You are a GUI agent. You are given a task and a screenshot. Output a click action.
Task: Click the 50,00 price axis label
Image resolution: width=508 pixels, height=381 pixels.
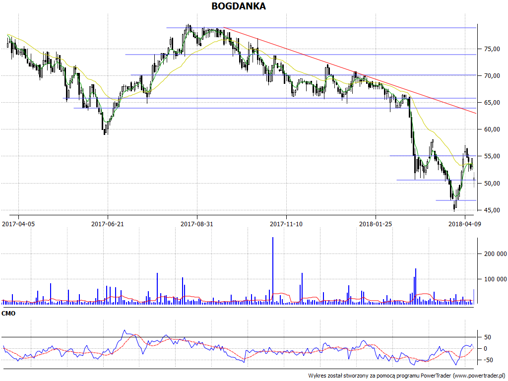492,184
